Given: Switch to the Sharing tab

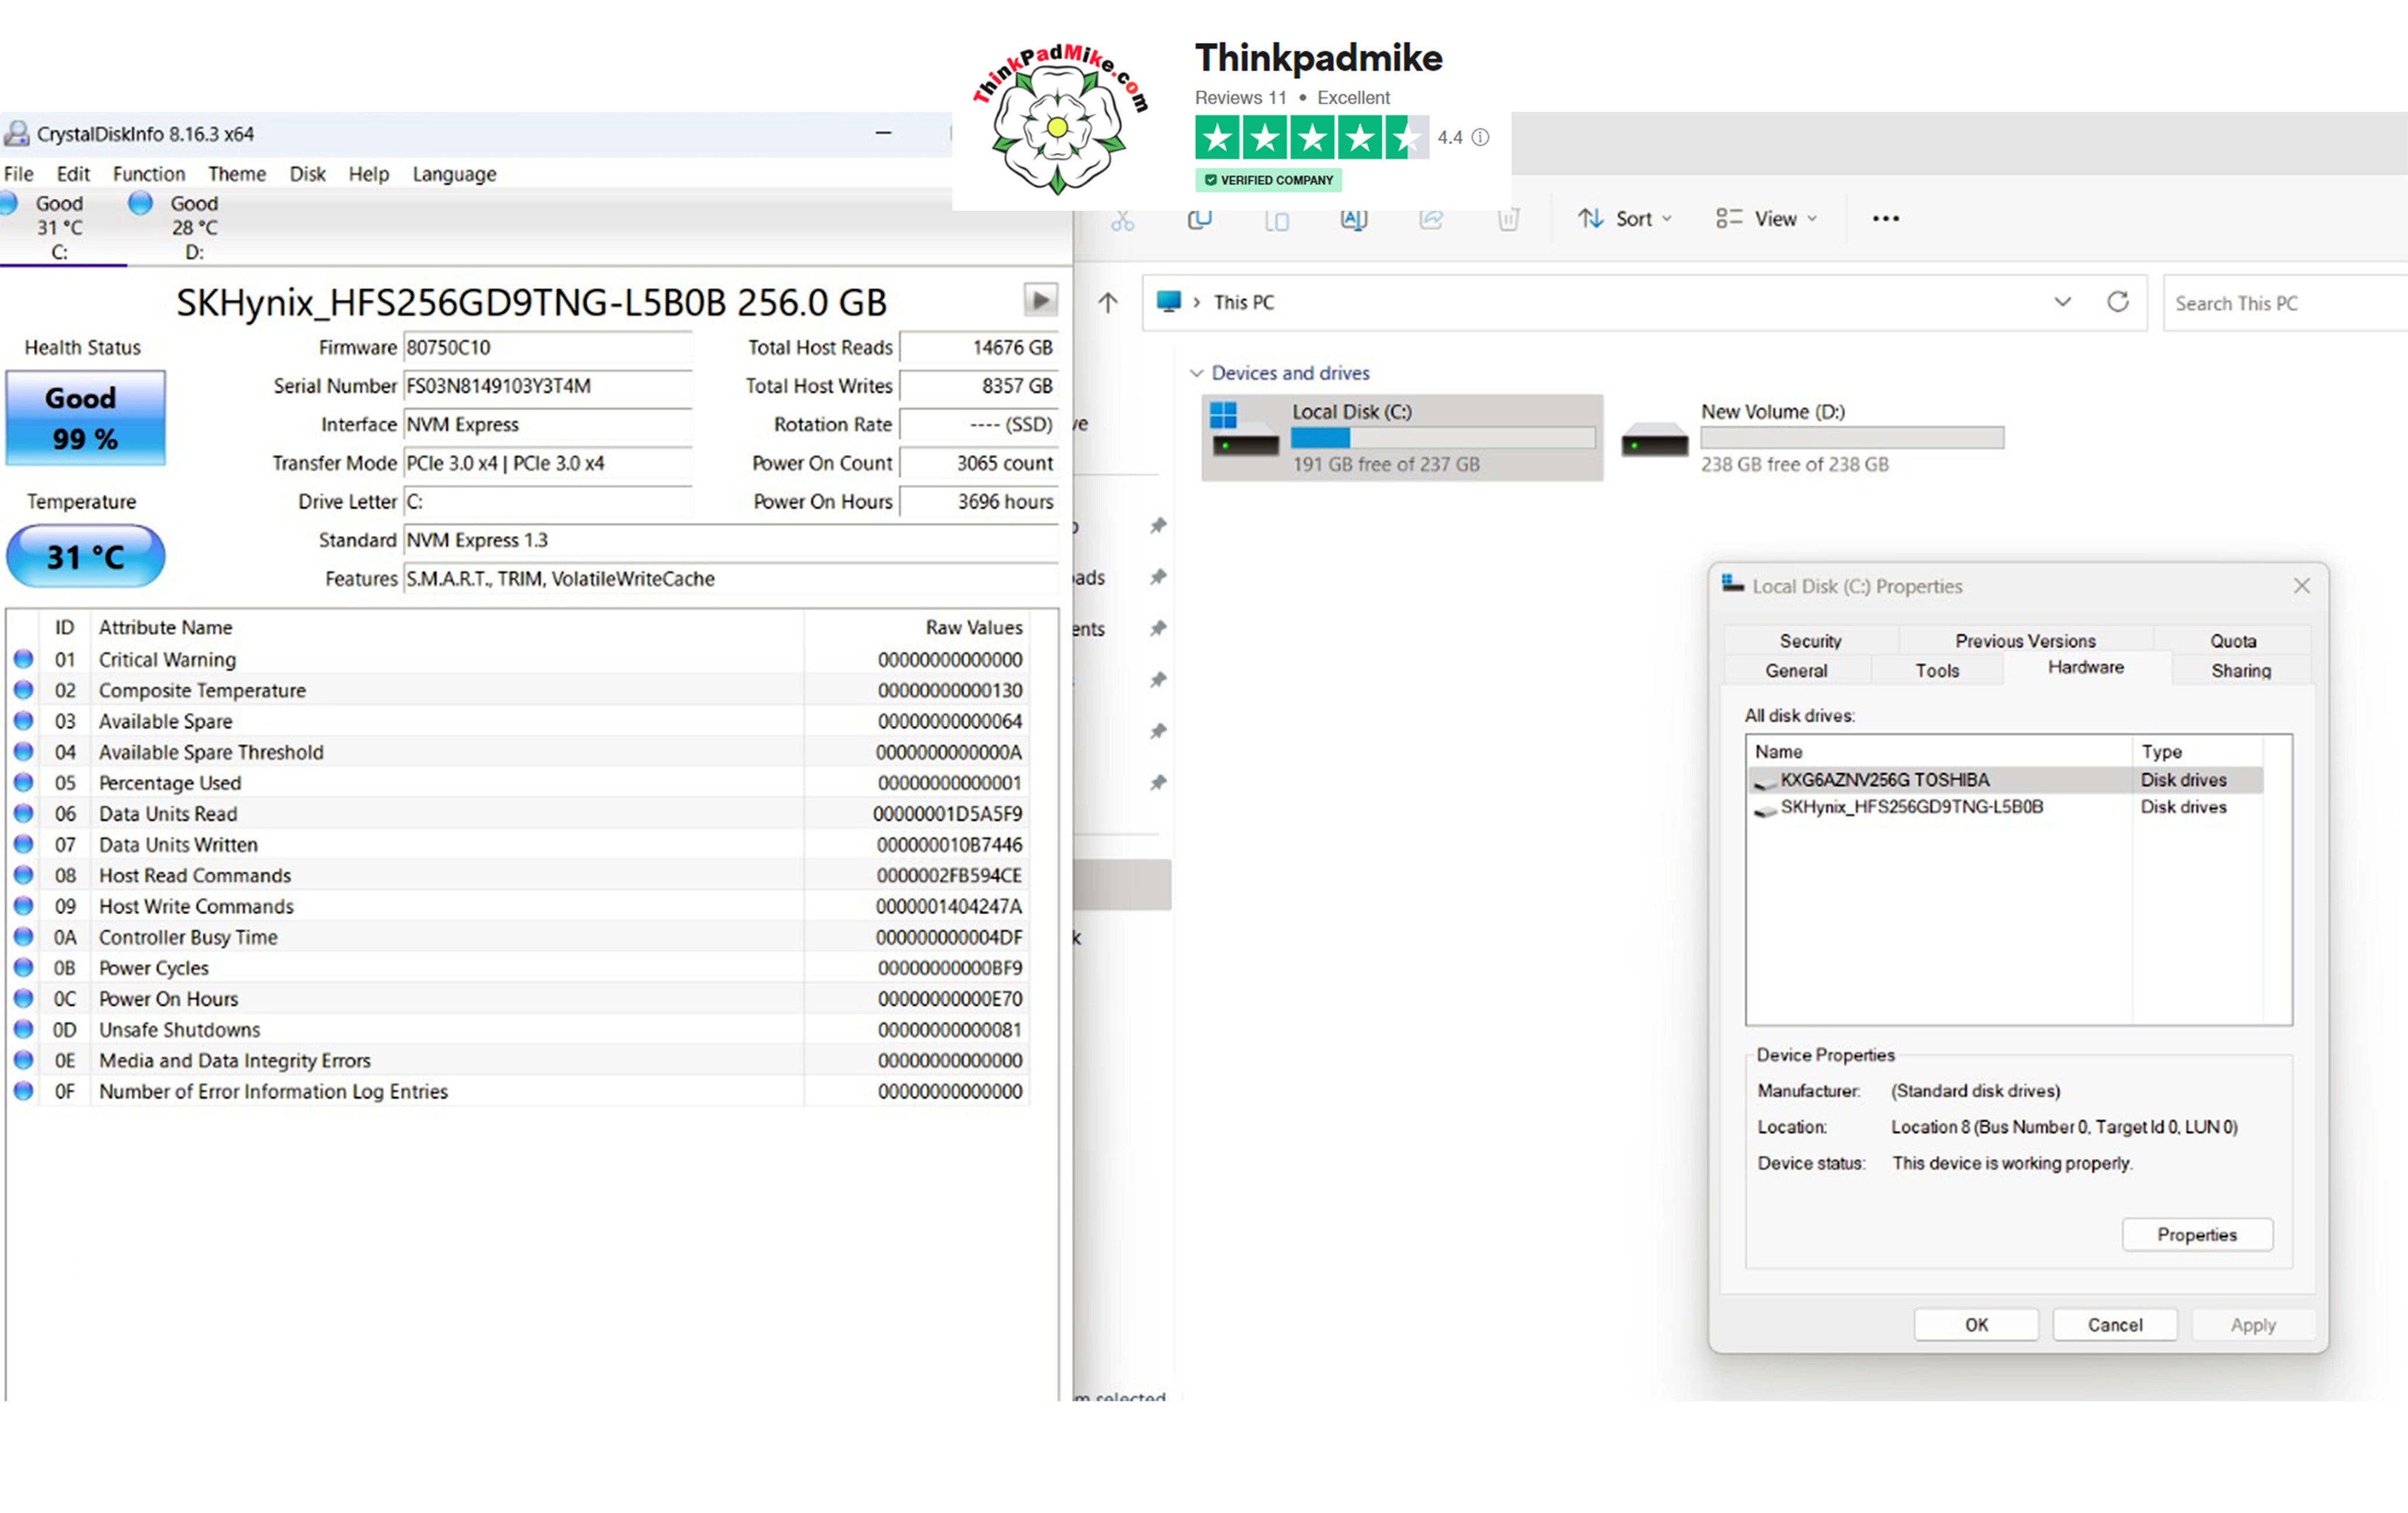Looking at the screenshot, I should (2241, 670).
